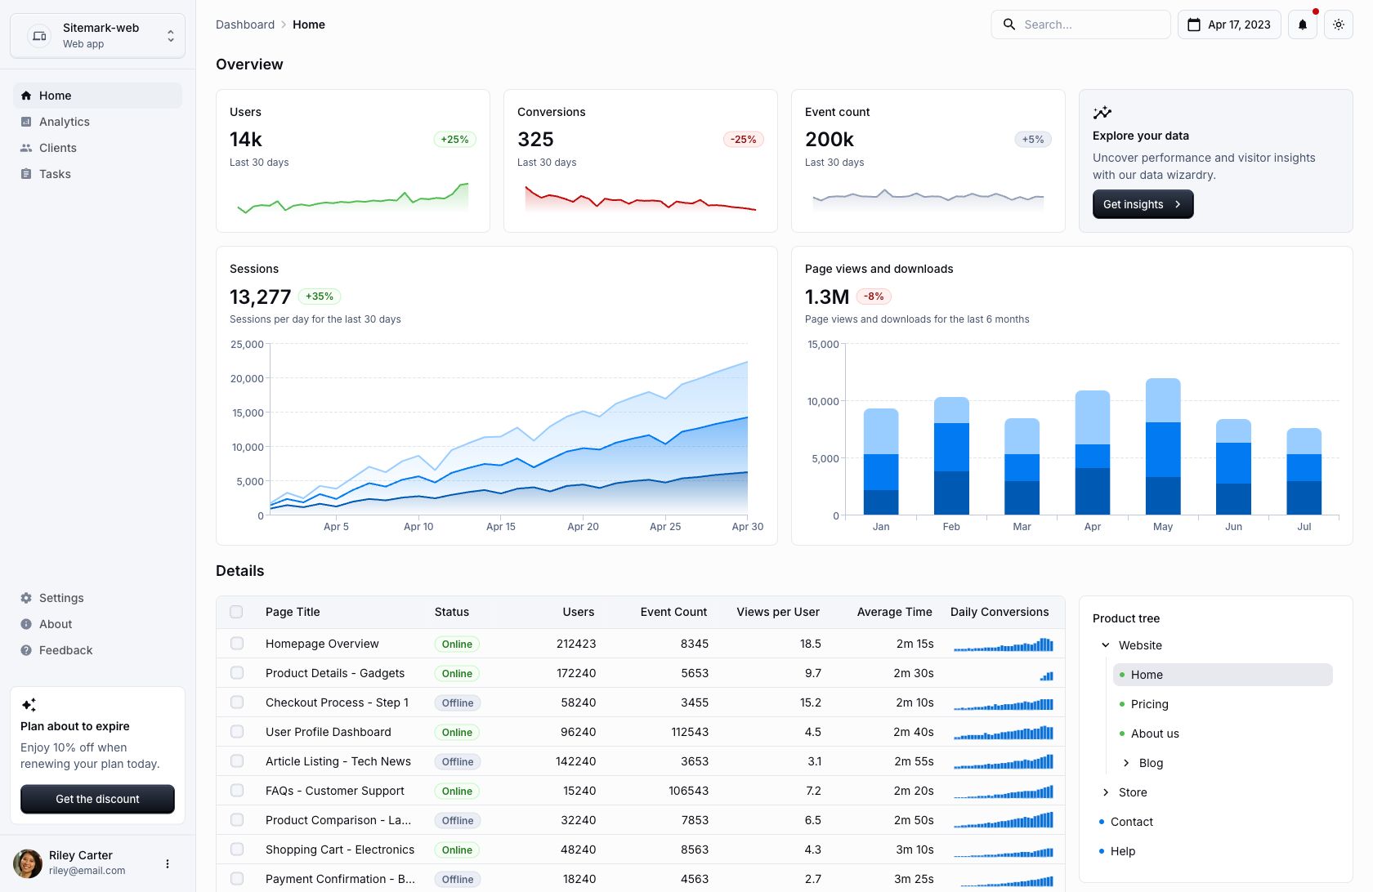
Task: Collapse the Website node in Product tree
Action: tap(1106, 645)
